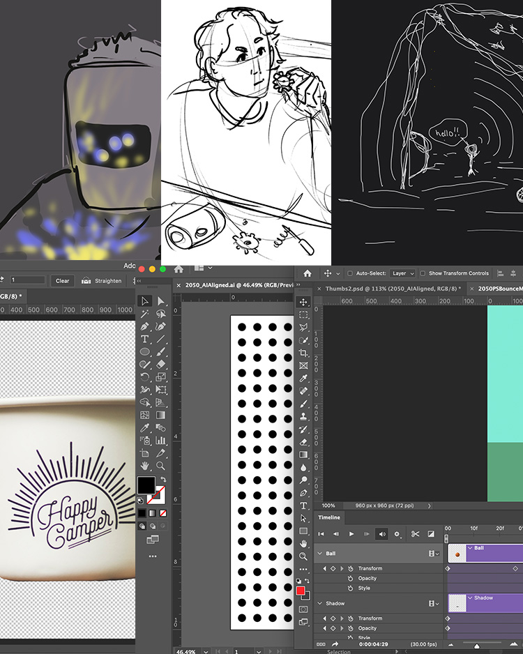Choose the Clone Stamp tool

(x=303, y=416)
